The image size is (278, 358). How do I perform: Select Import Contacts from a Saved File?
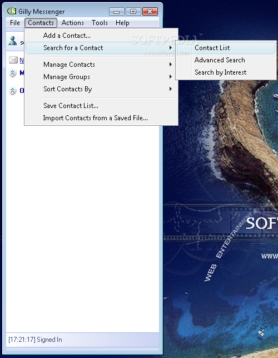102,118
